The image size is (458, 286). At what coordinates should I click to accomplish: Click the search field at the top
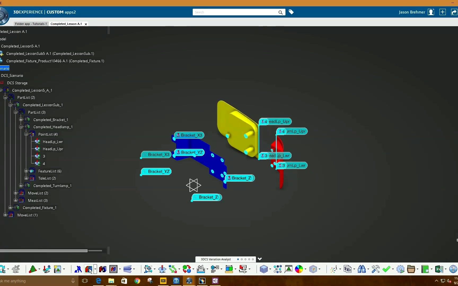point(236,12)
